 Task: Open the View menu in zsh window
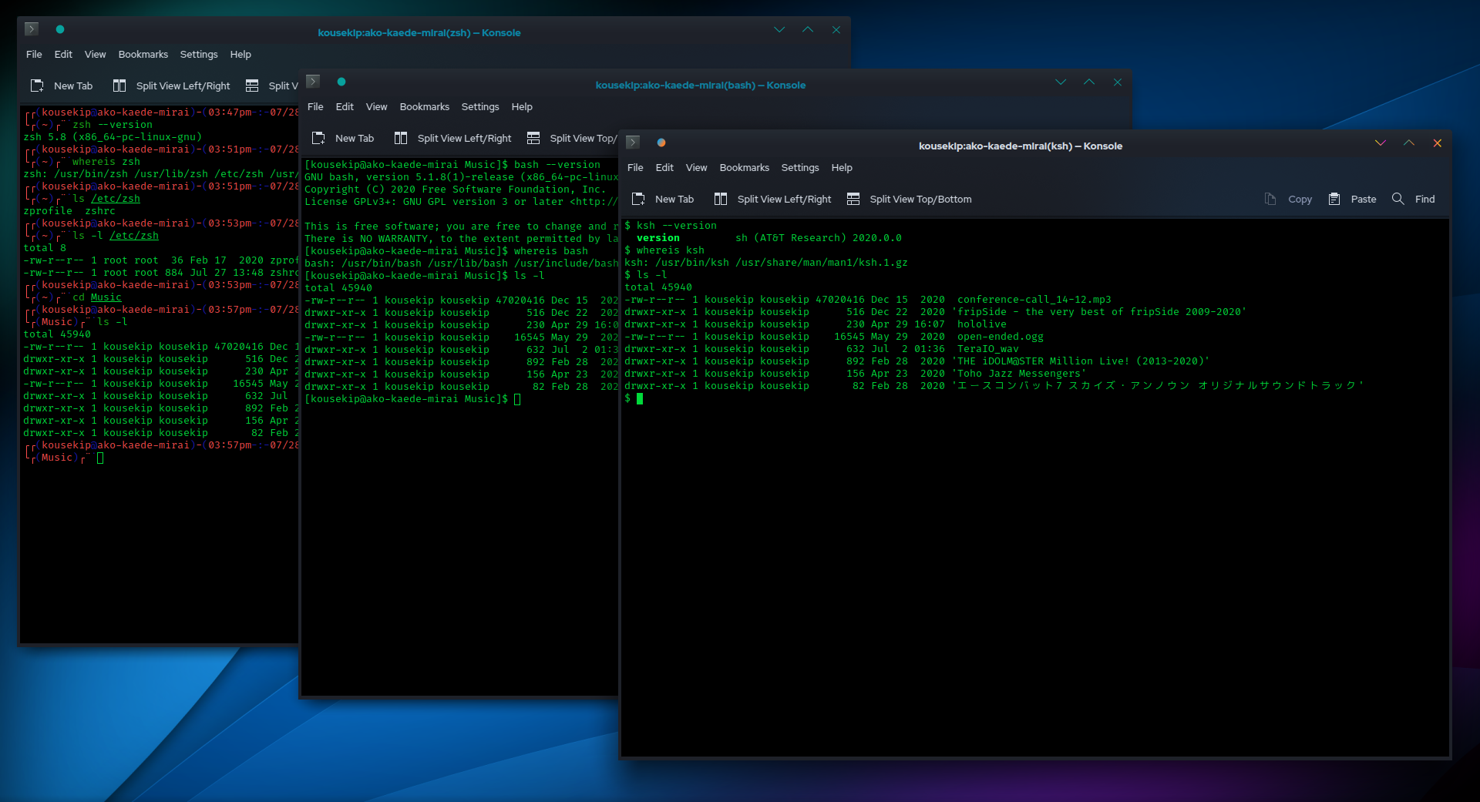(x=95, y=54)
